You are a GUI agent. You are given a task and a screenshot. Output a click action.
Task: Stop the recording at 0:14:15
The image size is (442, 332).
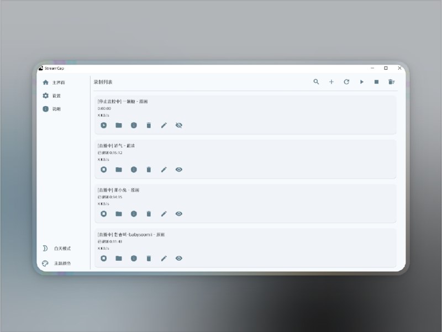104,214
